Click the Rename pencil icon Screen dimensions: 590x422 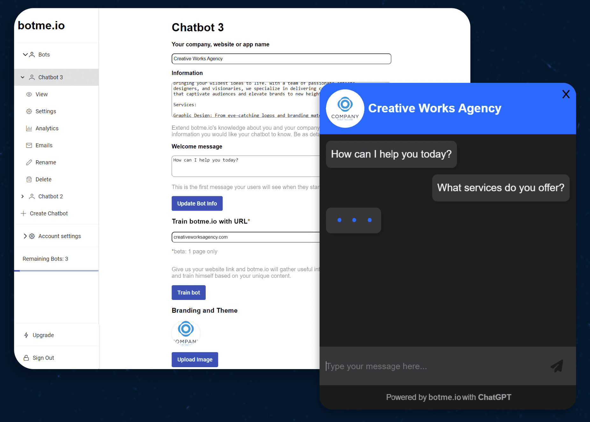click(29, 162)
